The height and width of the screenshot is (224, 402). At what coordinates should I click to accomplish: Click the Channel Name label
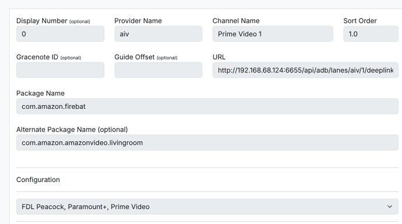[x=236, y=21]
